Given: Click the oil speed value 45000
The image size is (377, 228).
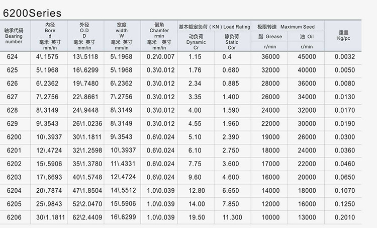Looking at the screenshot, I should (x=307, y=57).
